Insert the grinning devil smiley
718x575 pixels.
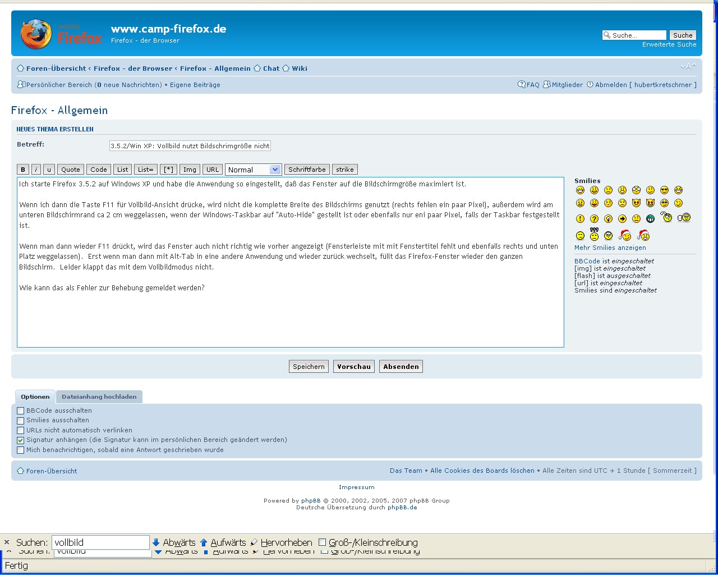pyautogui.click(x=650, y=203)
